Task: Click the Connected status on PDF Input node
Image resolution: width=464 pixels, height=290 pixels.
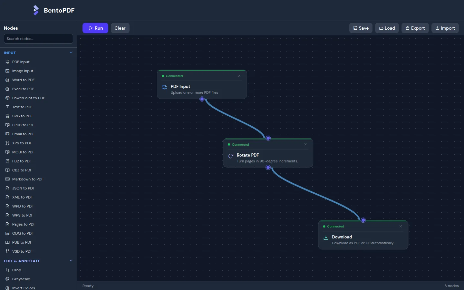Action: click(x=174, y=76)
